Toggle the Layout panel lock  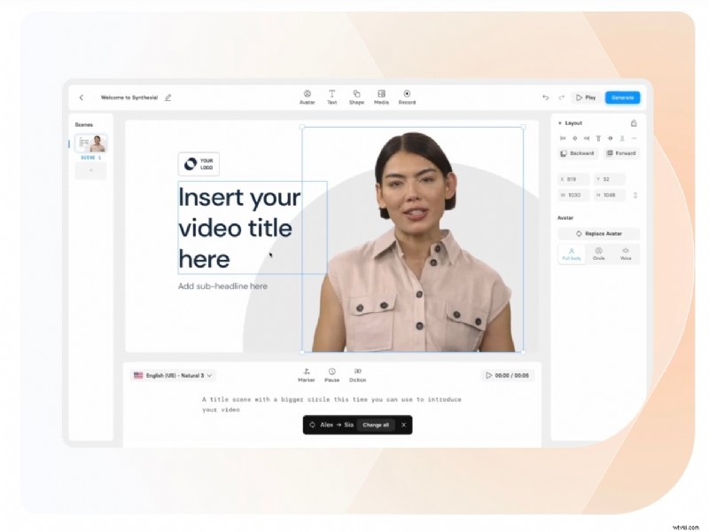click(635, 123)
